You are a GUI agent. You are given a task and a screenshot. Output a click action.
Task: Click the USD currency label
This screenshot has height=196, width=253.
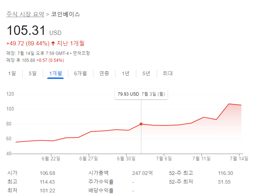(x=55, y=33)
